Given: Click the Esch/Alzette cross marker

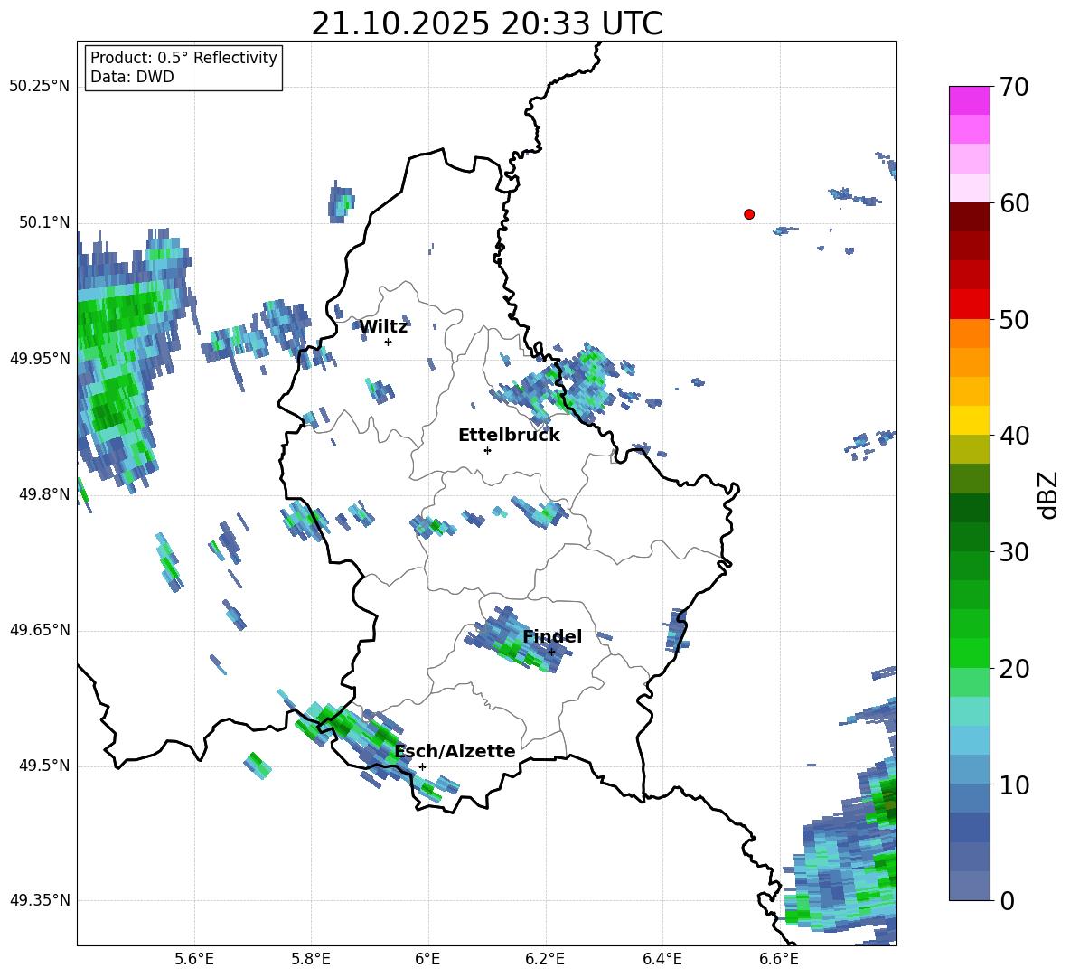Looking at the screenshot, I should pos(422,766).
